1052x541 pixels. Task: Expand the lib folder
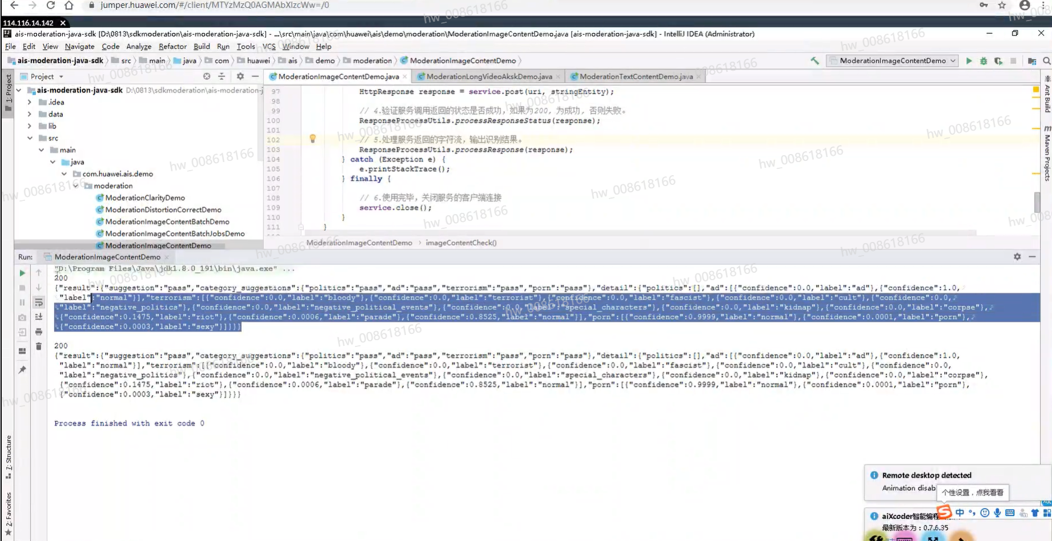(x=30, y=126)
